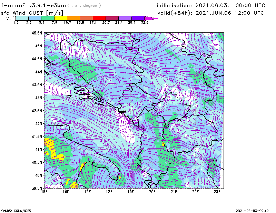
Task: Select the yellow legend color swatch
Action: [61, 18]
